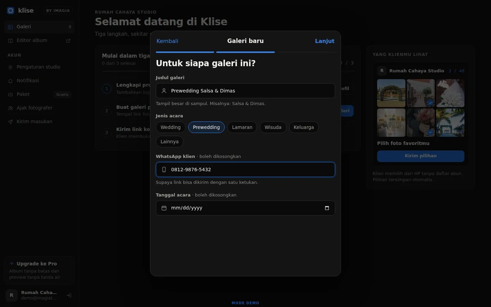
Task: Click external link icon beside Editor album
Action: (x=68, y=41)
